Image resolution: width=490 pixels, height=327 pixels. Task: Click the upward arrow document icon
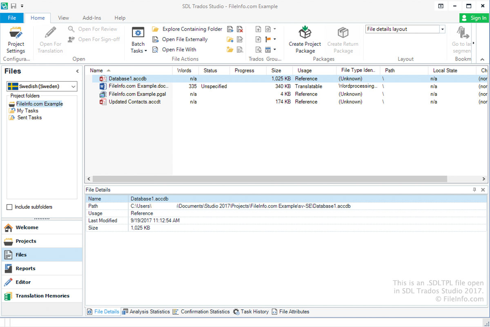coord(258,29)
